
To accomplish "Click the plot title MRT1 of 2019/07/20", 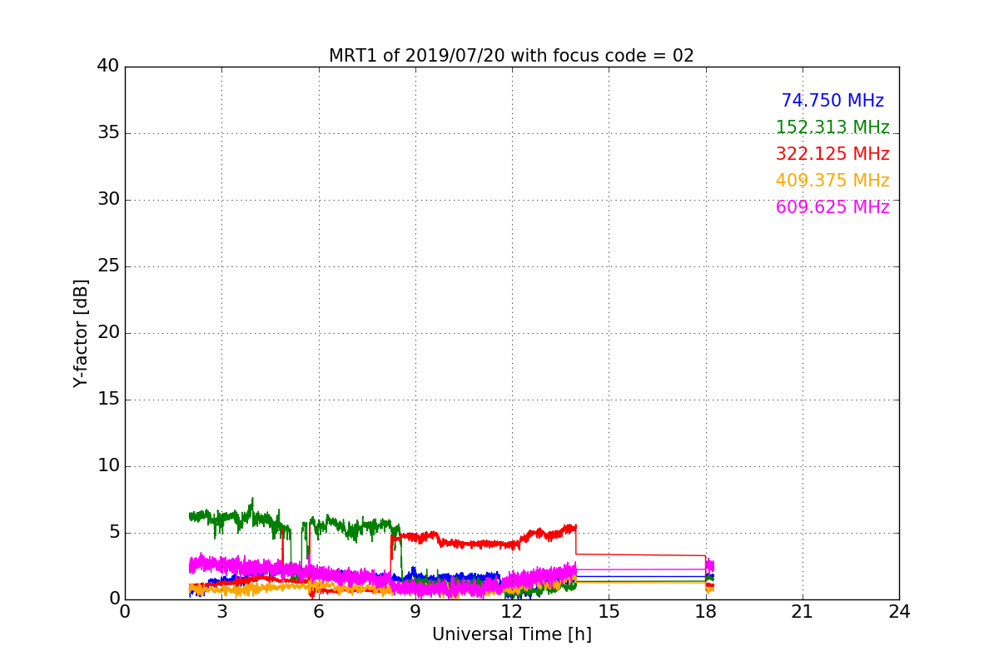I will 511,56.
